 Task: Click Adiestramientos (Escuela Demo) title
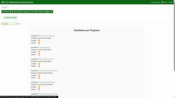click(21, 2)
